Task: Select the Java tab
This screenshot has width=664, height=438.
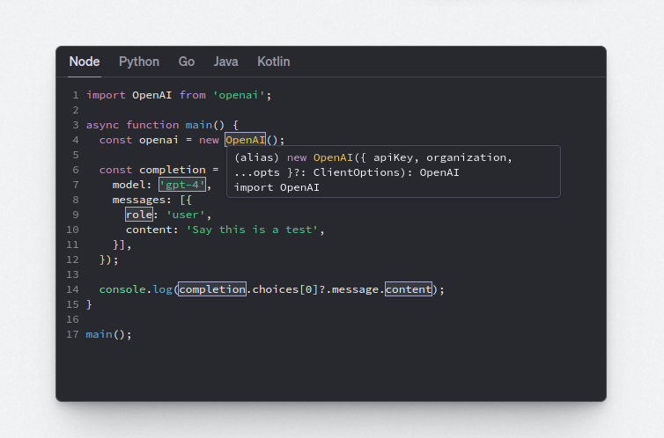Action: 225,62
